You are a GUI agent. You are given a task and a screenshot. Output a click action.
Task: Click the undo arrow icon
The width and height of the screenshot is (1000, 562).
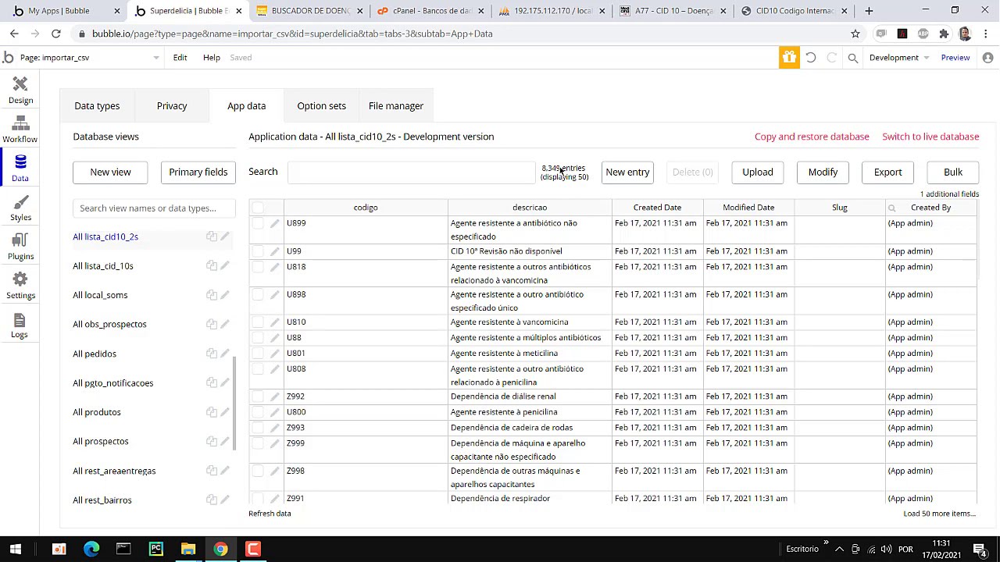(x=811, y=58)
